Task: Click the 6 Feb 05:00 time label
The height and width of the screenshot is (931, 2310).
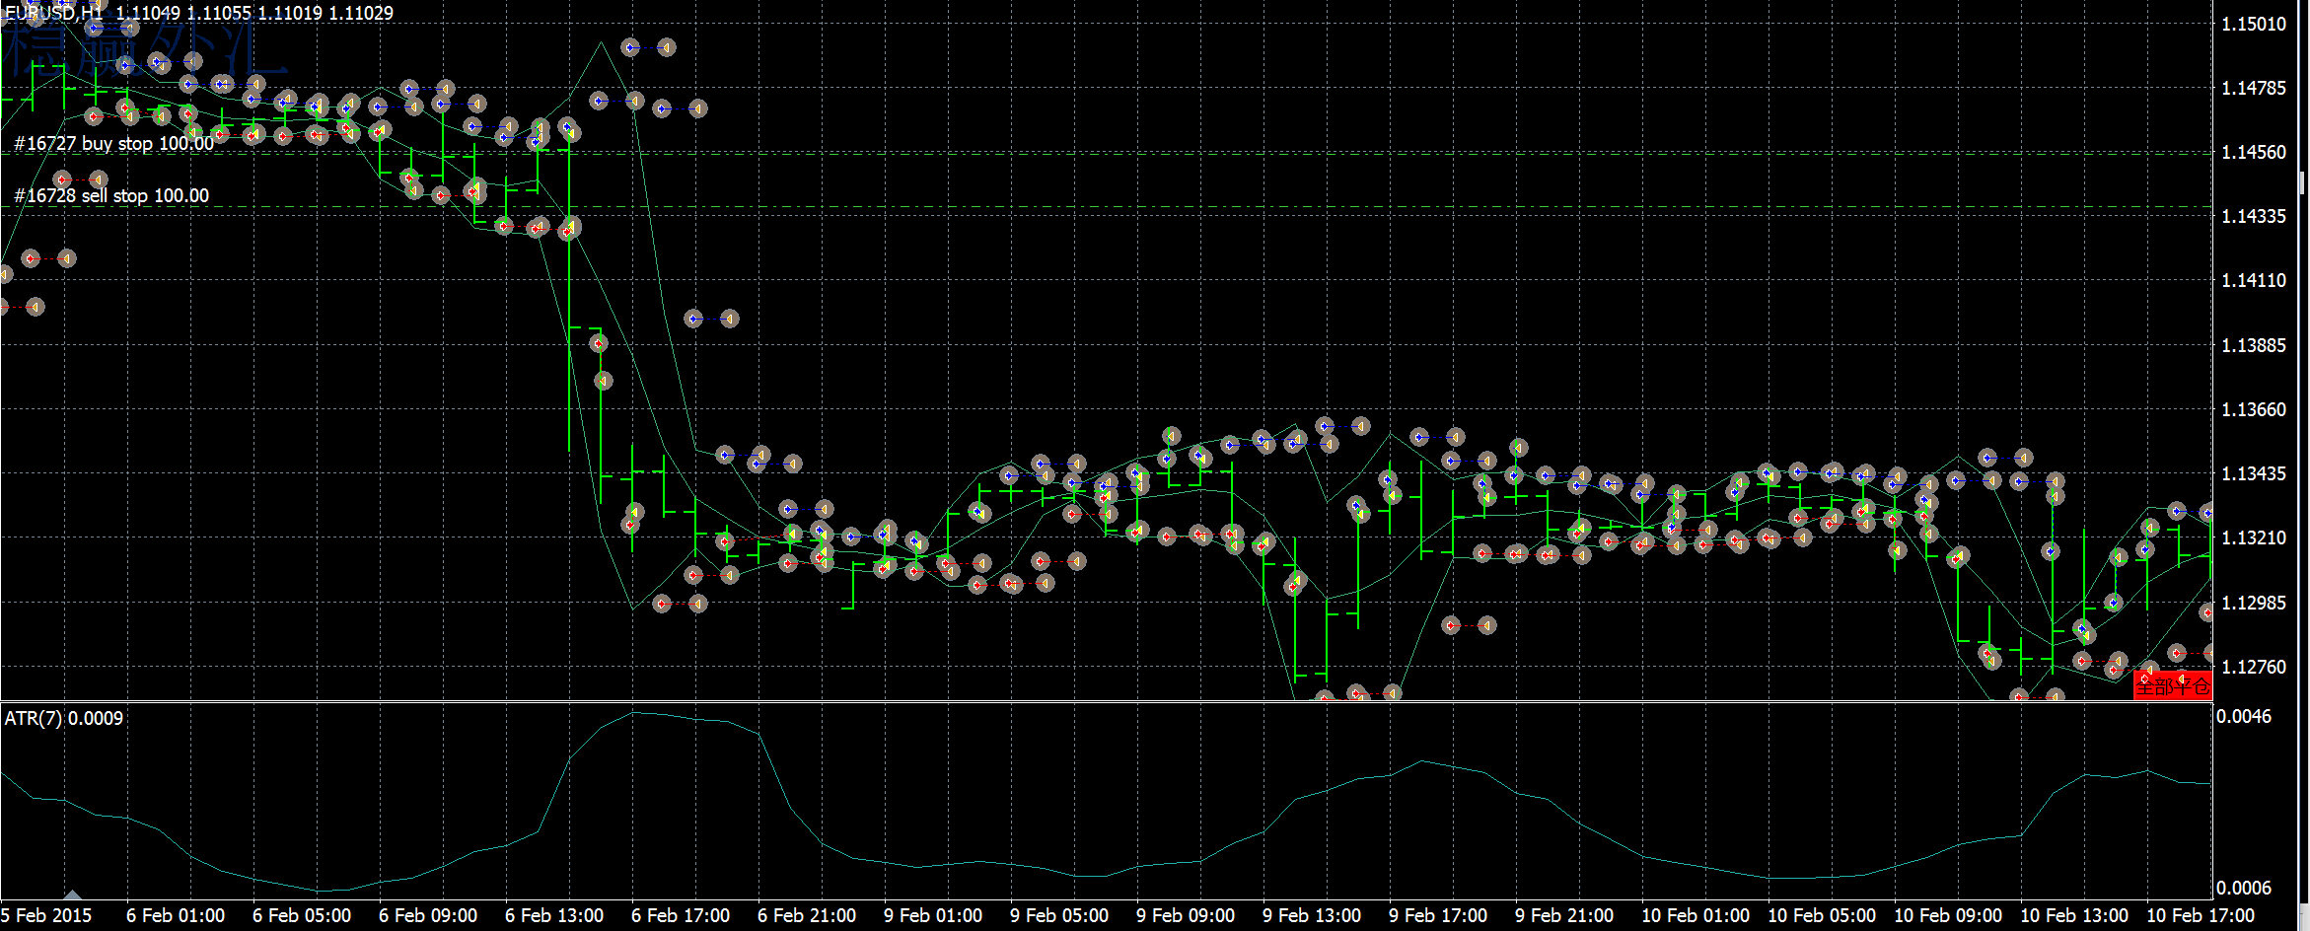Action: pos(302,915)
